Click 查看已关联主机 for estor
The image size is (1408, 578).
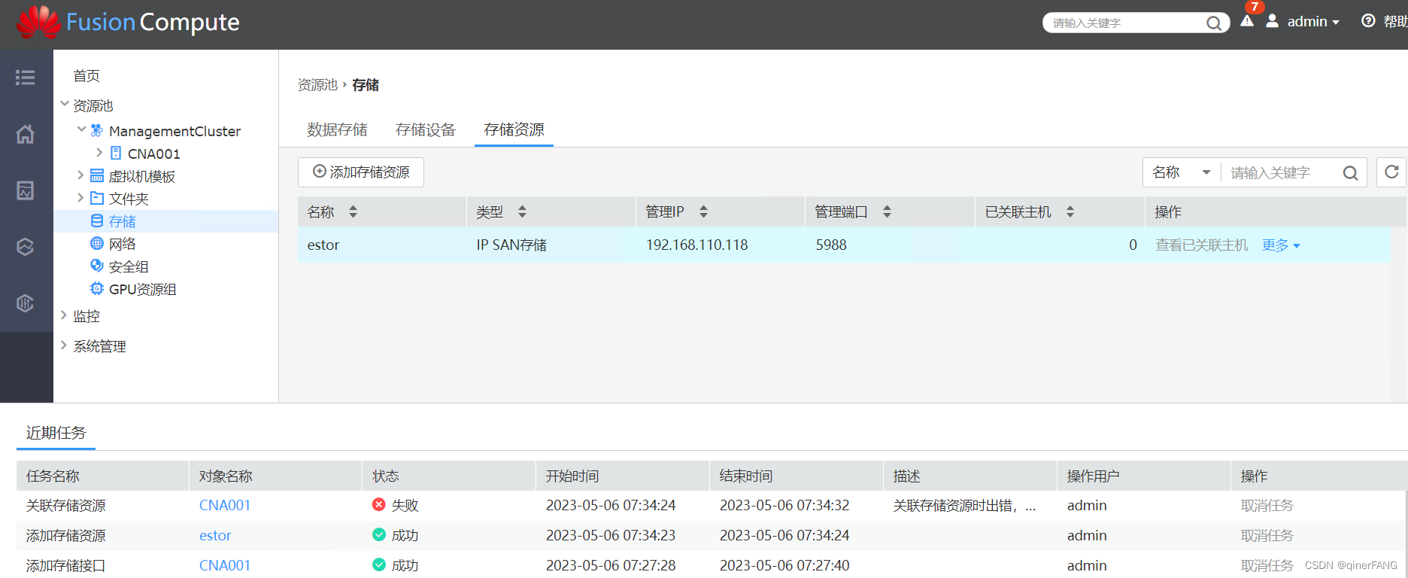click(x=1201, y=245)
